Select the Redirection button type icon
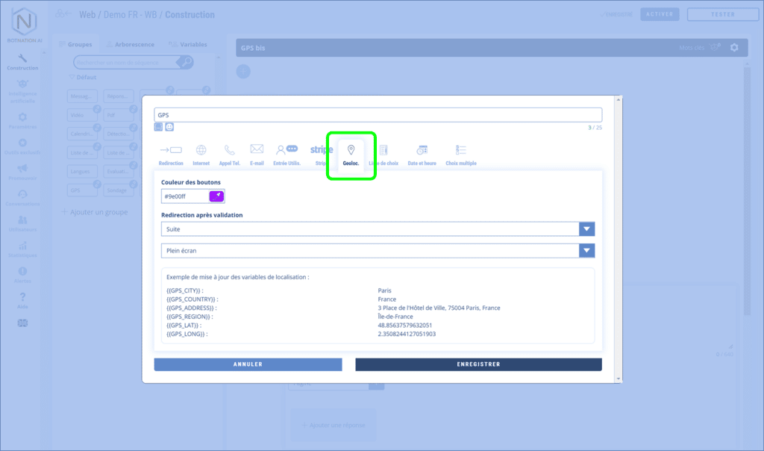This screenshot has width=764, height=451. 171,153
